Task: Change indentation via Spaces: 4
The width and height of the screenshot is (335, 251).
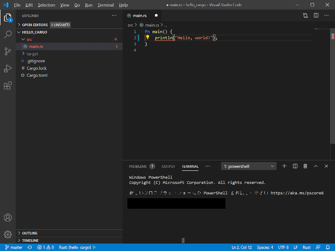Action: click(265, 248)
